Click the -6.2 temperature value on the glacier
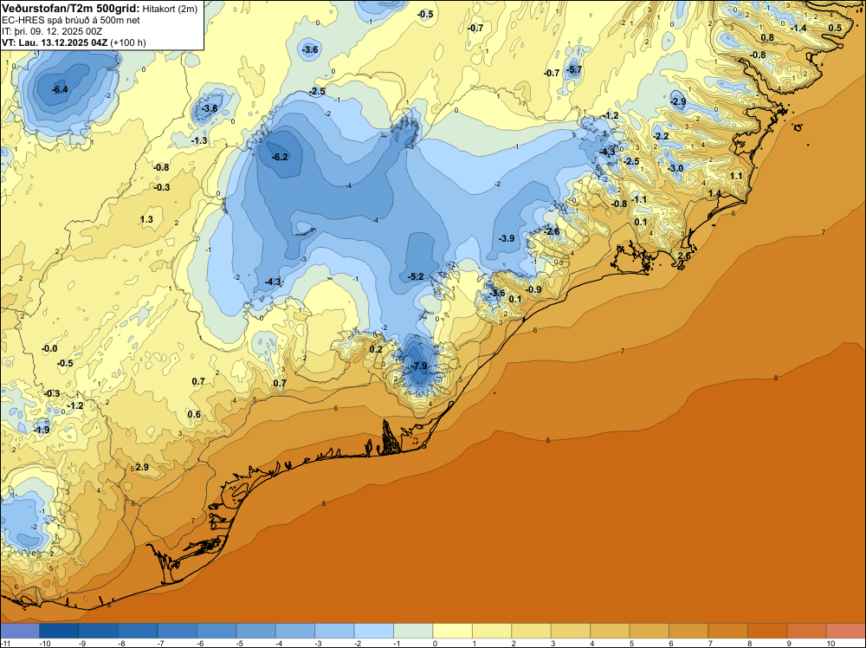 tap(280, 157)
